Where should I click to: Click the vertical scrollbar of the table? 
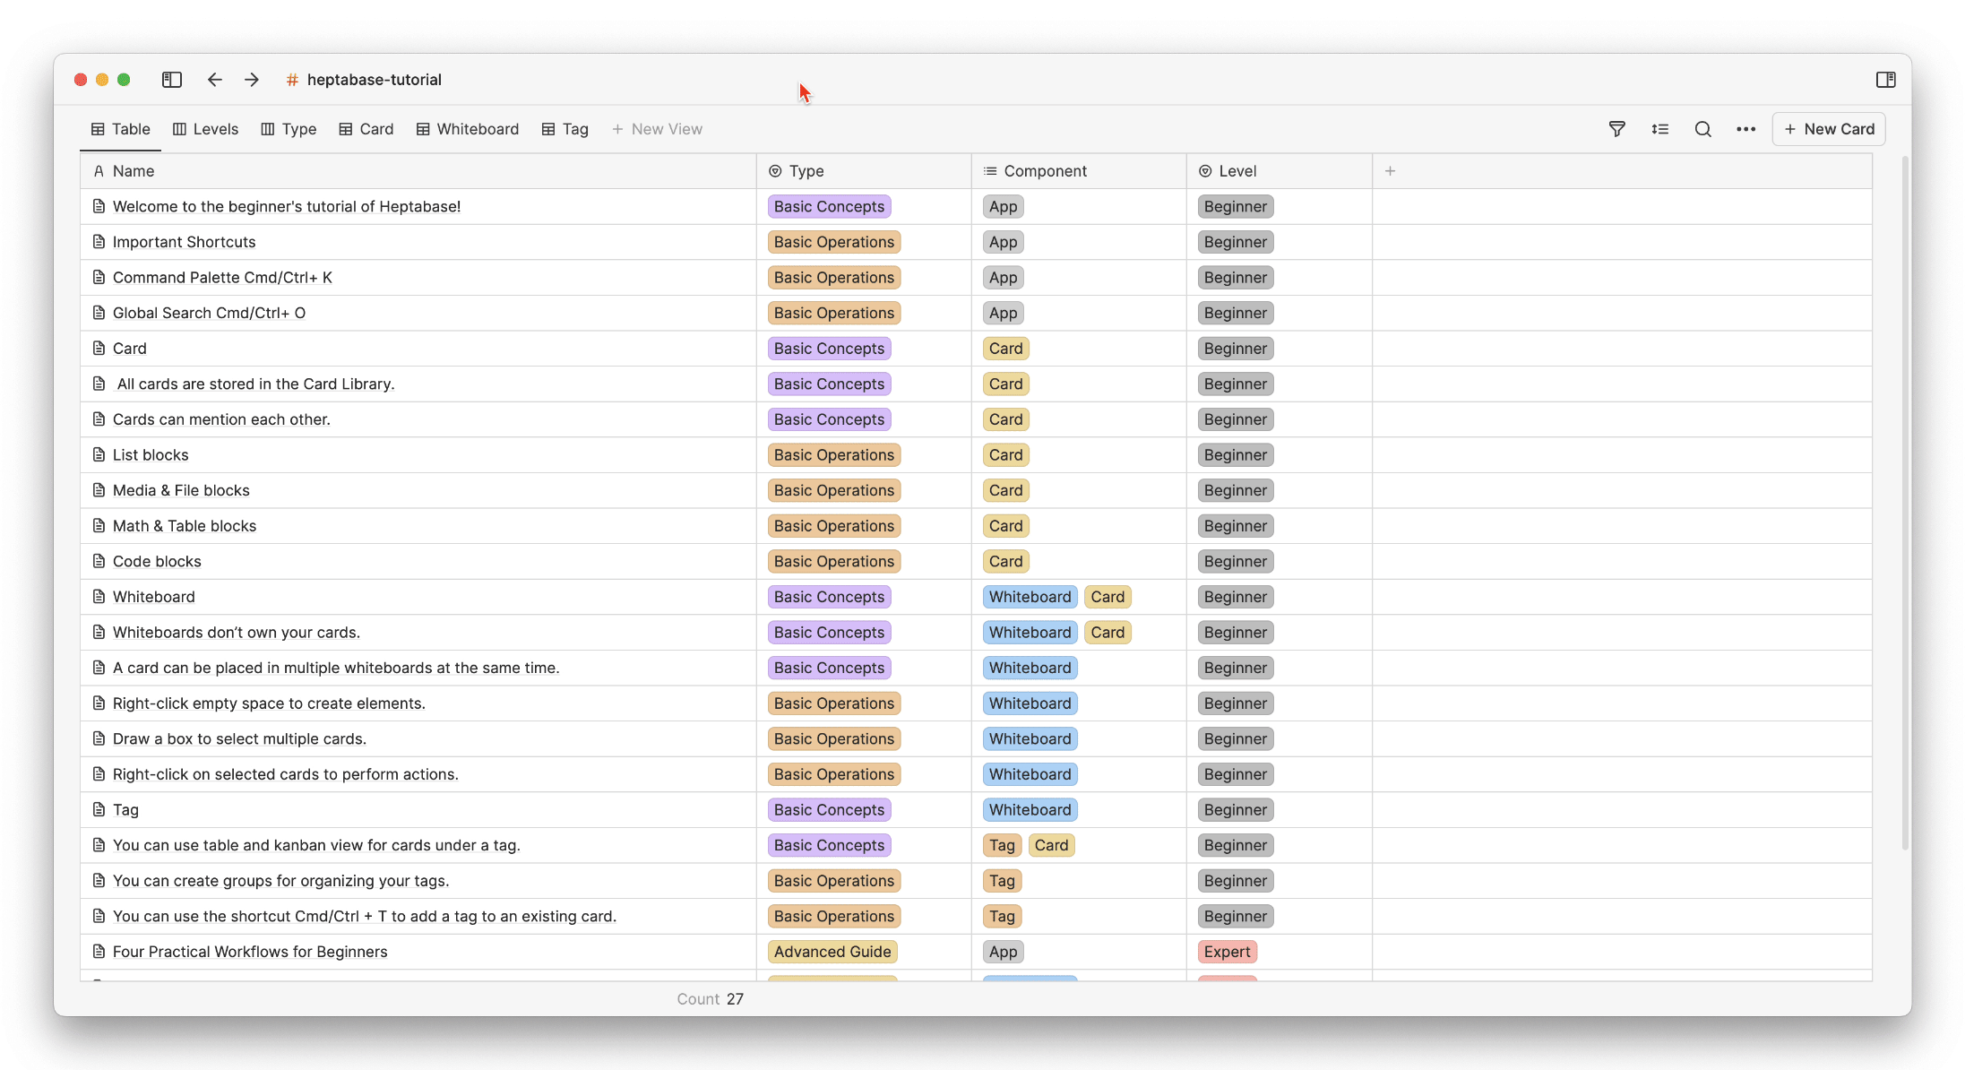coord(1905,502)
